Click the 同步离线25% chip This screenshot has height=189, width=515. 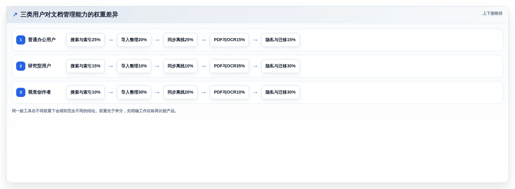180,40
